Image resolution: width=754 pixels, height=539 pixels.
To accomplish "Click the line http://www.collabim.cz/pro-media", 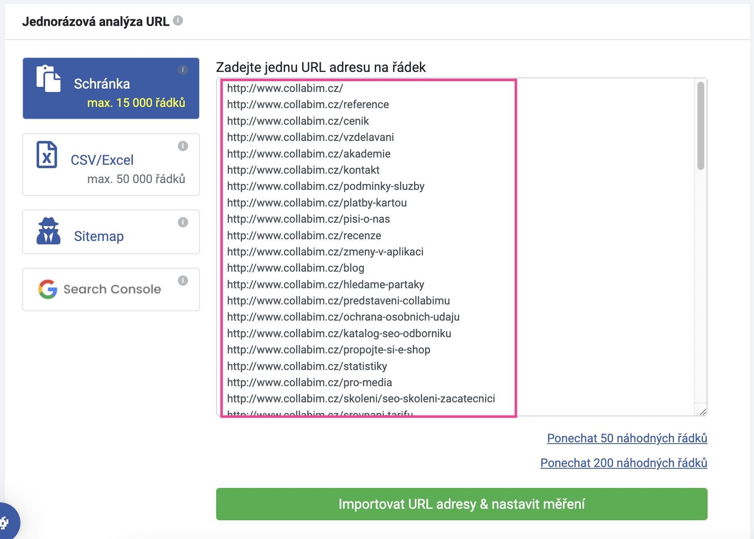I will (x=310, y=382).
